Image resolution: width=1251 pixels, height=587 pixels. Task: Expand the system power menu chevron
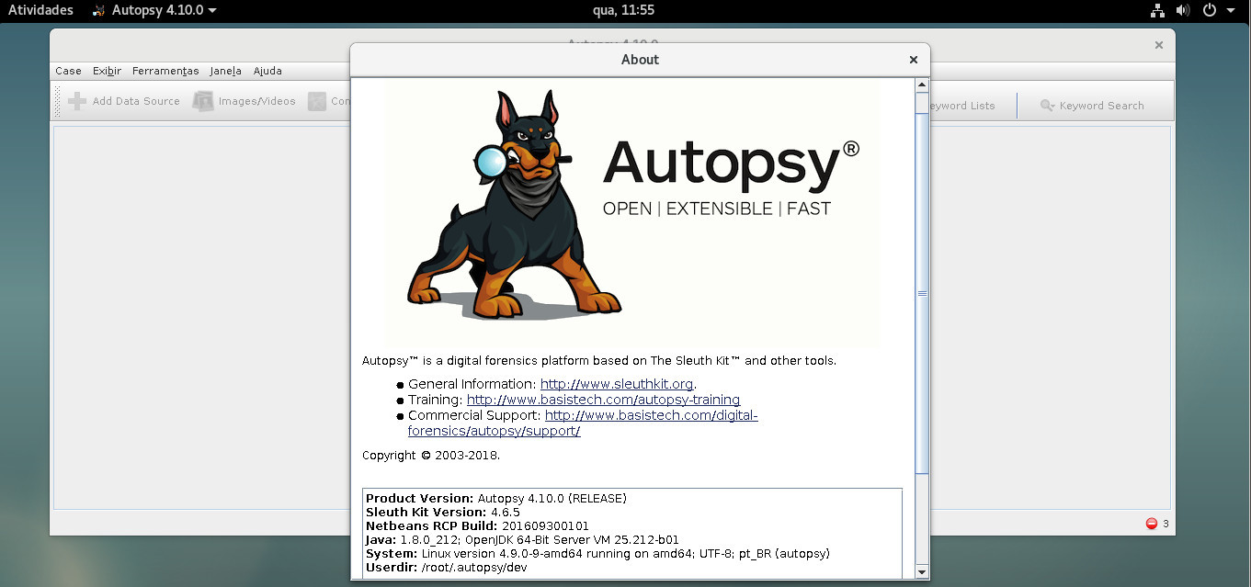[1229, 11]
